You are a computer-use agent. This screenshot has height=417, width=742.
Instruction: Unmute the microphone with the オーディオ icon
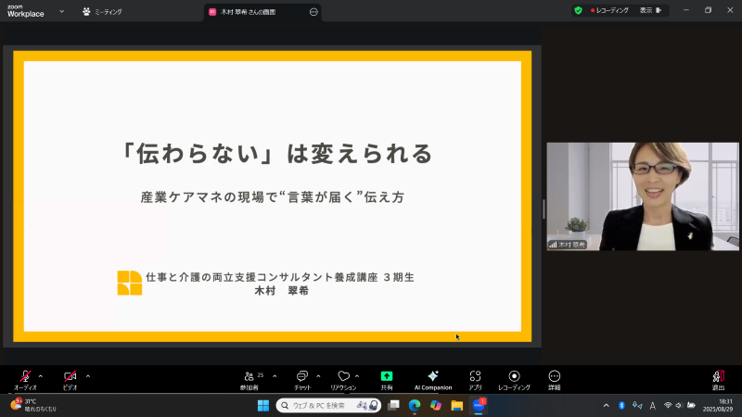click(25, 376)
